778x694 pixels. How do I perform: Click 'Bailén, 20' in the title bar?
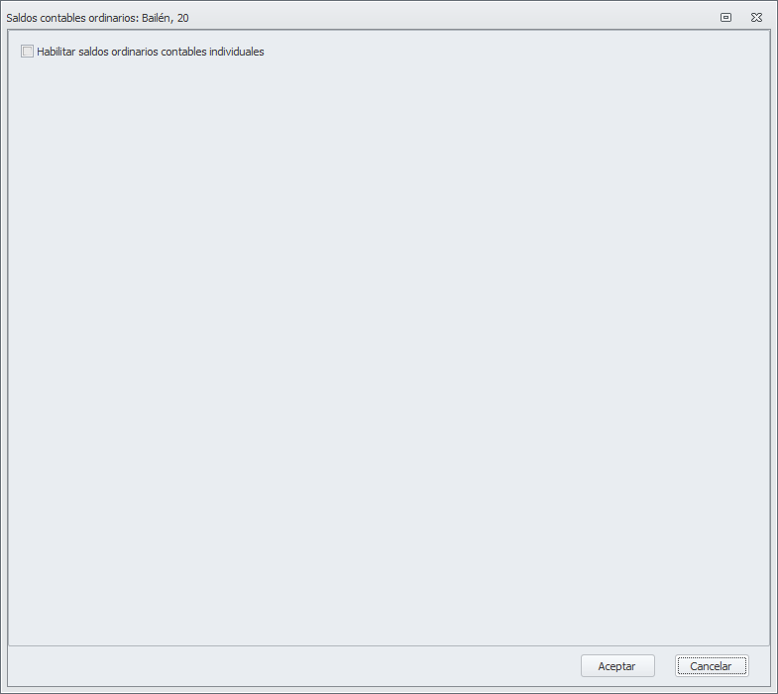[166, 18]
